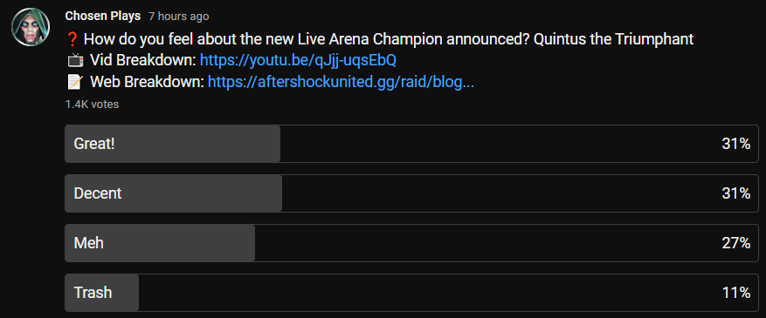Vote for the 'Meh' poll option
The image size is (766, 318).
pyautogui.click(x=411, y=243)
